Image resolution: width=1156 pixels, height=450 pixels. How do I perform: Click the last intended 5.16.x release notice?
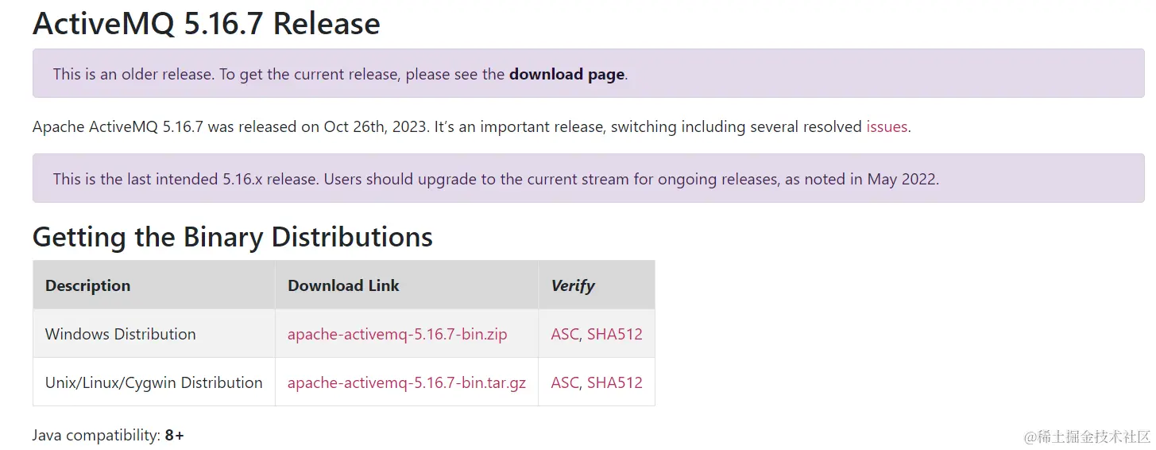pyautogui.click(x=589, y=178)
